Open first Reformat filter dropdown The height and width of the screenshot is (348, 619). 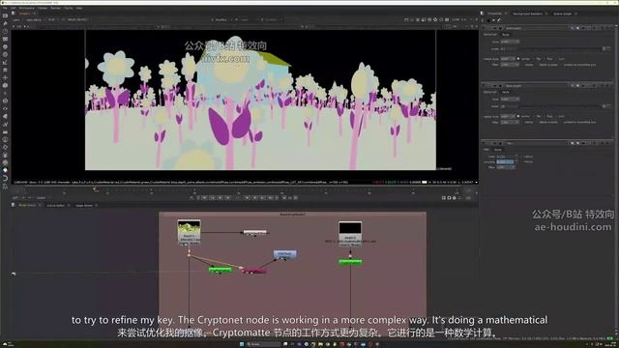pyautogui.click(x=510, y=65)
